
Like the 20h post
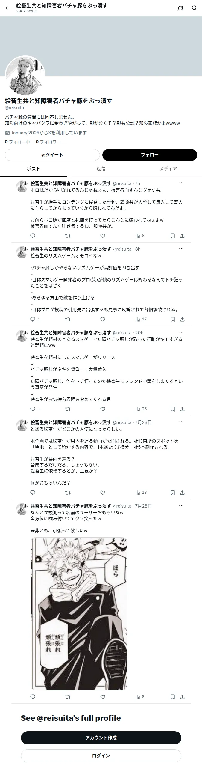point(103,409)
